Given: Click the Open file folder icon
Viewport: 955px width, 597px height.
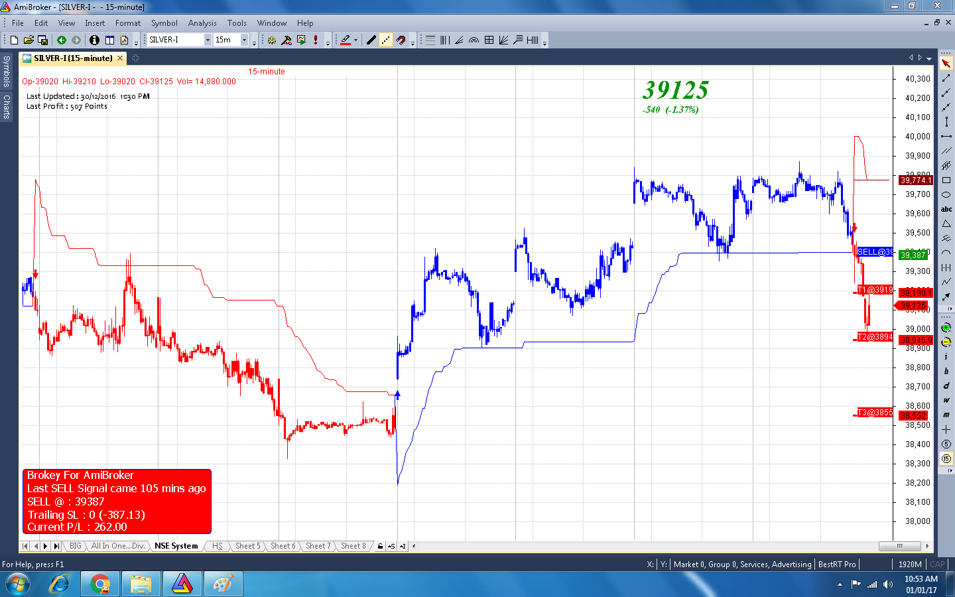Looking at the screenshot, I should pos(29,40).
